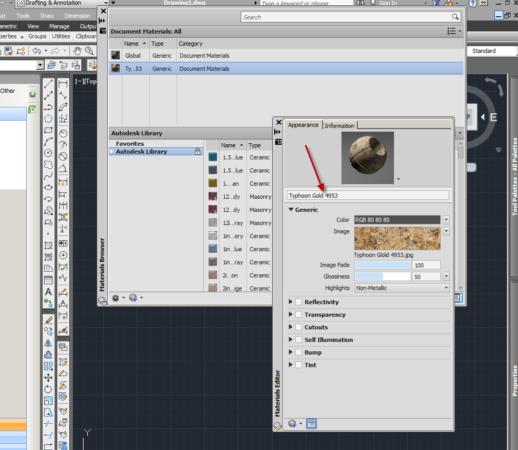The height and width of the screenshot is (450, 518).
Task: Select the Polygon draw tool
Action: point(48,119)
